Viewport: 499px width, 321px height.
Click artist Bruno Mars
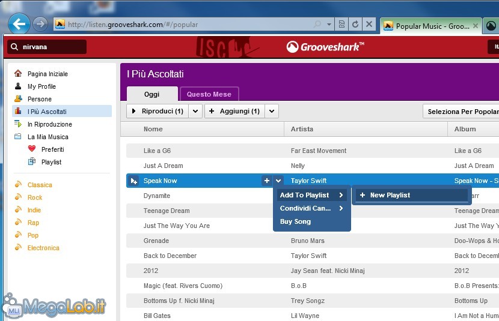click(x=308, y=241)
